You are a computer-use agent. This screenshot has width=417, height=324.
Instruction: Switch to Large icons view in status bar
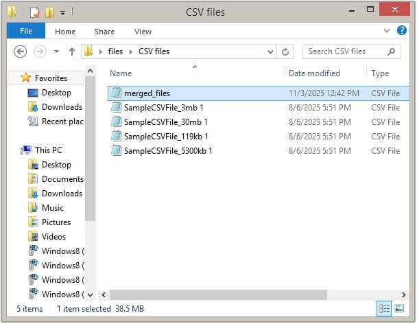click(x=399, y=309)
